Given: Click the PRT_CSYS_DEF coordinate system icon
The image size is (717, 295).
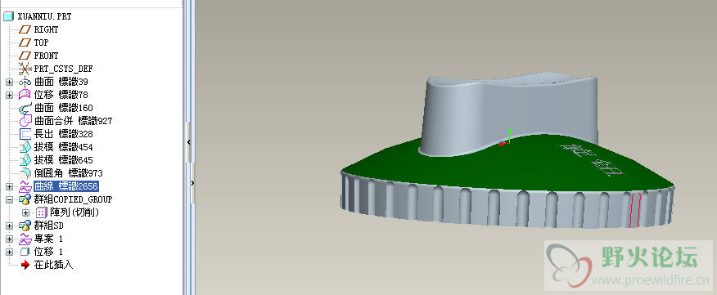Looking at the screenshot, I should pos(25,69).
